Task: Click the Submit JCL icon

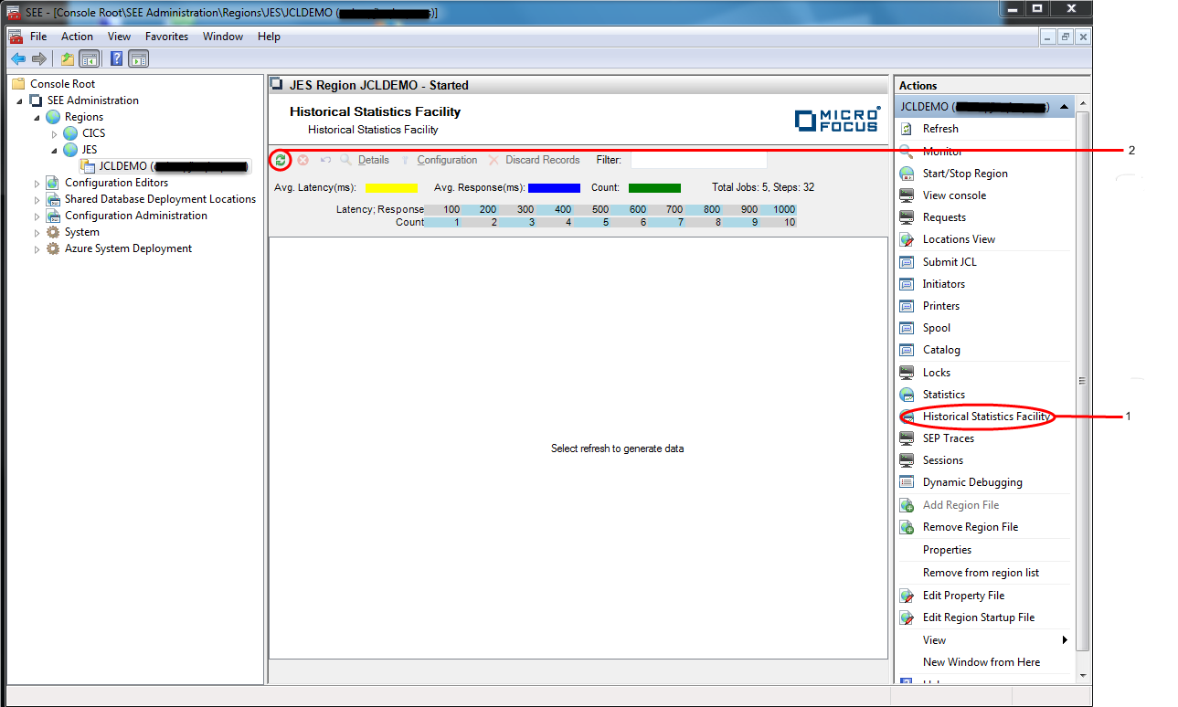Action: tap(907, 262)
